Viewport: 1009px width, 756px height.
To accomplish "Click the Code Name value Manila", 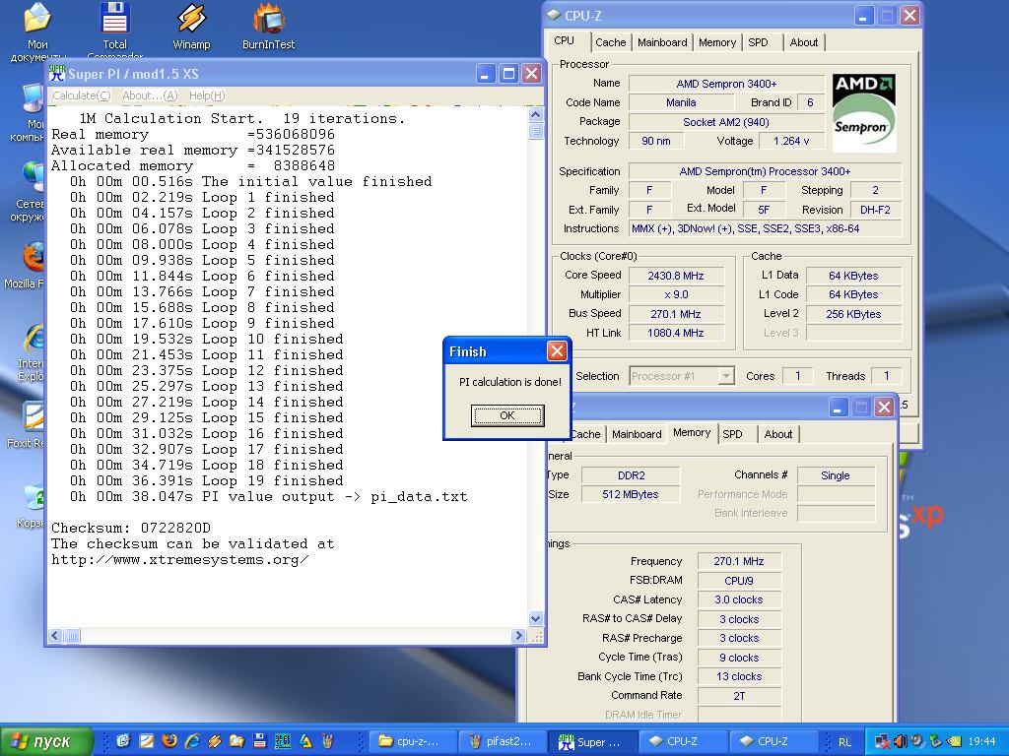I will [681, 102].
